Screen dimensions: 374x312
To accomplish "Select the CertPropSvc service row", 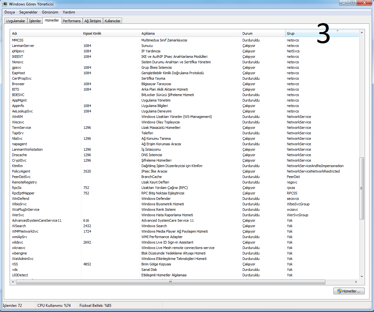I will click(184, 79).
